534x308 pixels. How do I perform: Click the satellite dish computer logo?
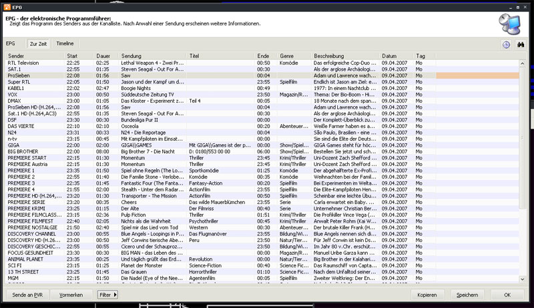tap(511, 23)
